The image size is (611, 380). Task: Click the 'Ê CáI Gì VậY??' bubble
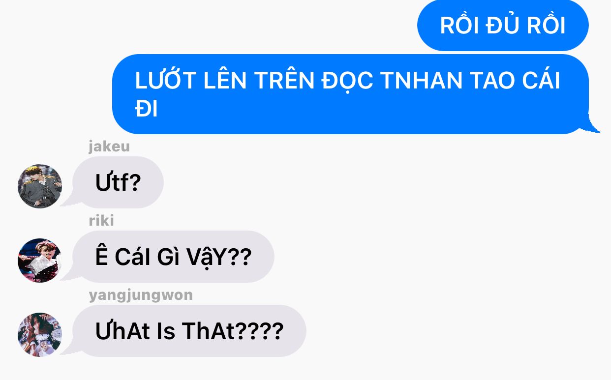173,257
